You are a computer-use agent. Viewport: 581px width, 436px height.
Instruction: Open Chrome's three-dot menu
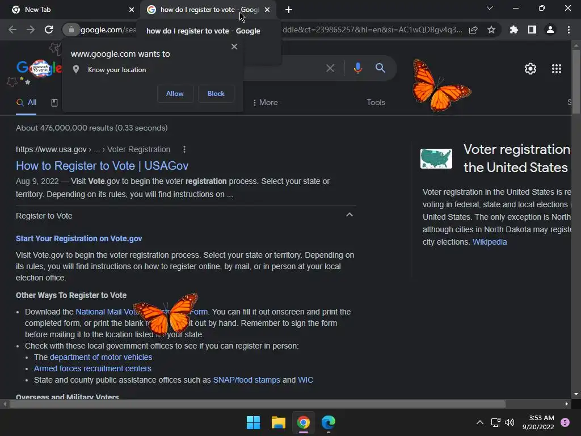click(569, 30)
